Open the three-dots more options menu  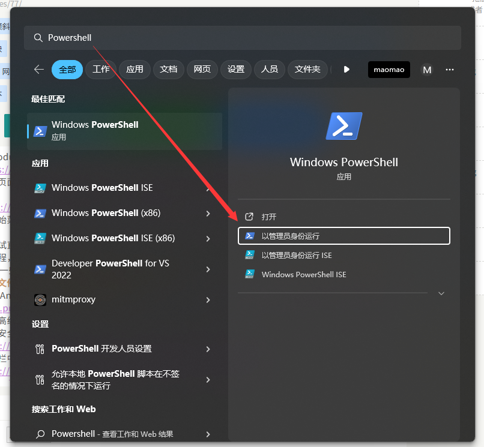pyautogui.click(x=450, y=70)
